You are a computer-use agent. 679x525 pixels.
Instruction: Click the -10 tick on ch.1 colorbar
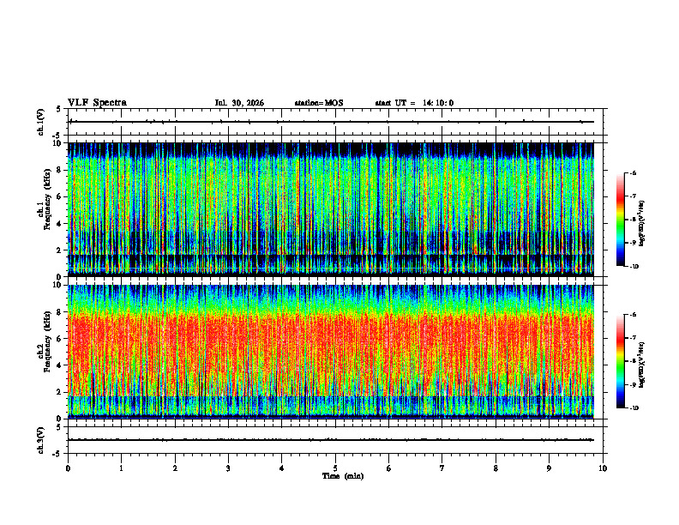point(634,267)
